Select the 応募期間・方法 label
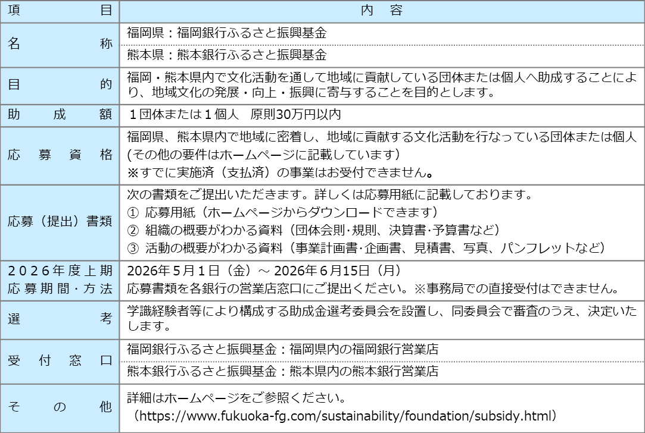The image size is (645, 433). tap(60, 288)
